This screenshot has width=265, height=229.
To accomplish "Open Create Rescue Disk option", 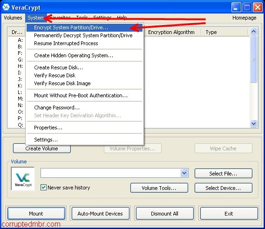I will (x=84, y=67).
